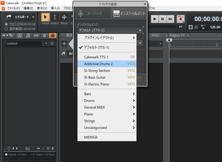Toggle the loop/sync icon below the timecode

click(x=191, y=27)
